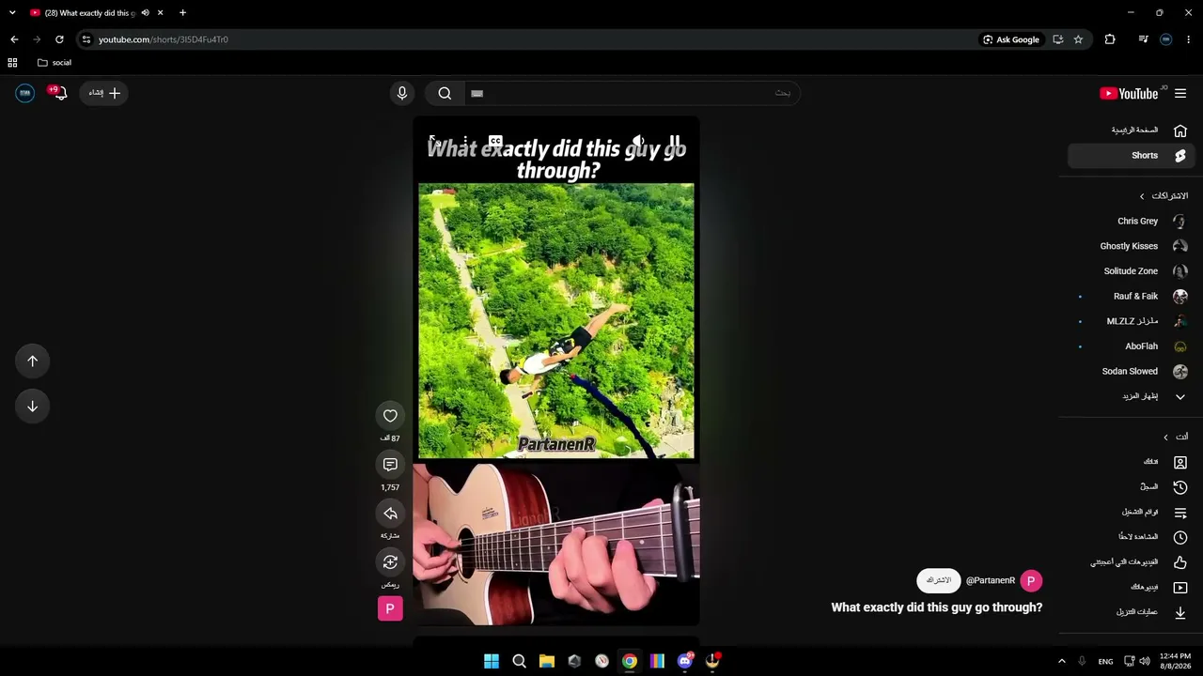Open Playlists (قوائم التشغيل) in sidebar

pos(1131,513)
